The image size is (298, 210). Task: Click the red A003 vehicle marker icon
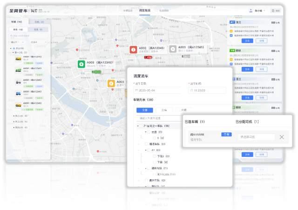point(134,50)
